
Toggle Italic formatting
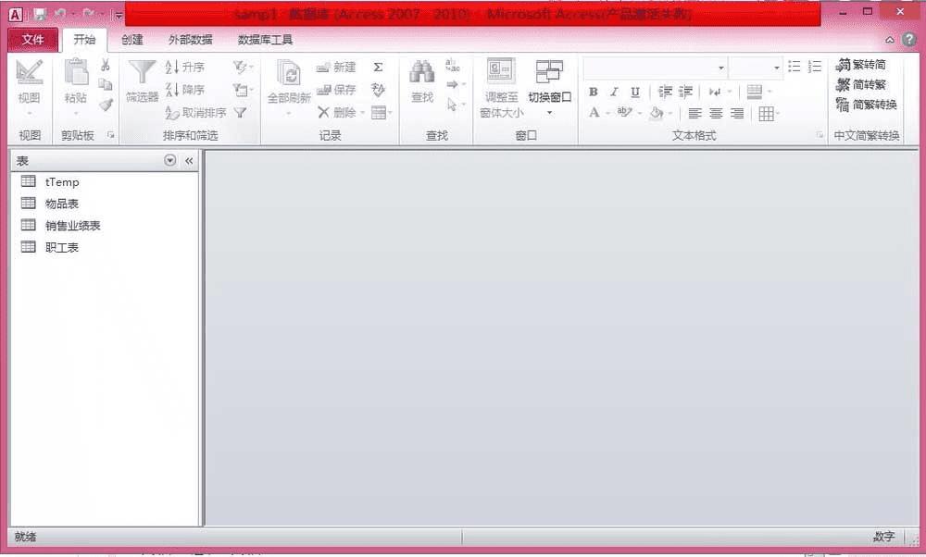click(x=614, y=92)
